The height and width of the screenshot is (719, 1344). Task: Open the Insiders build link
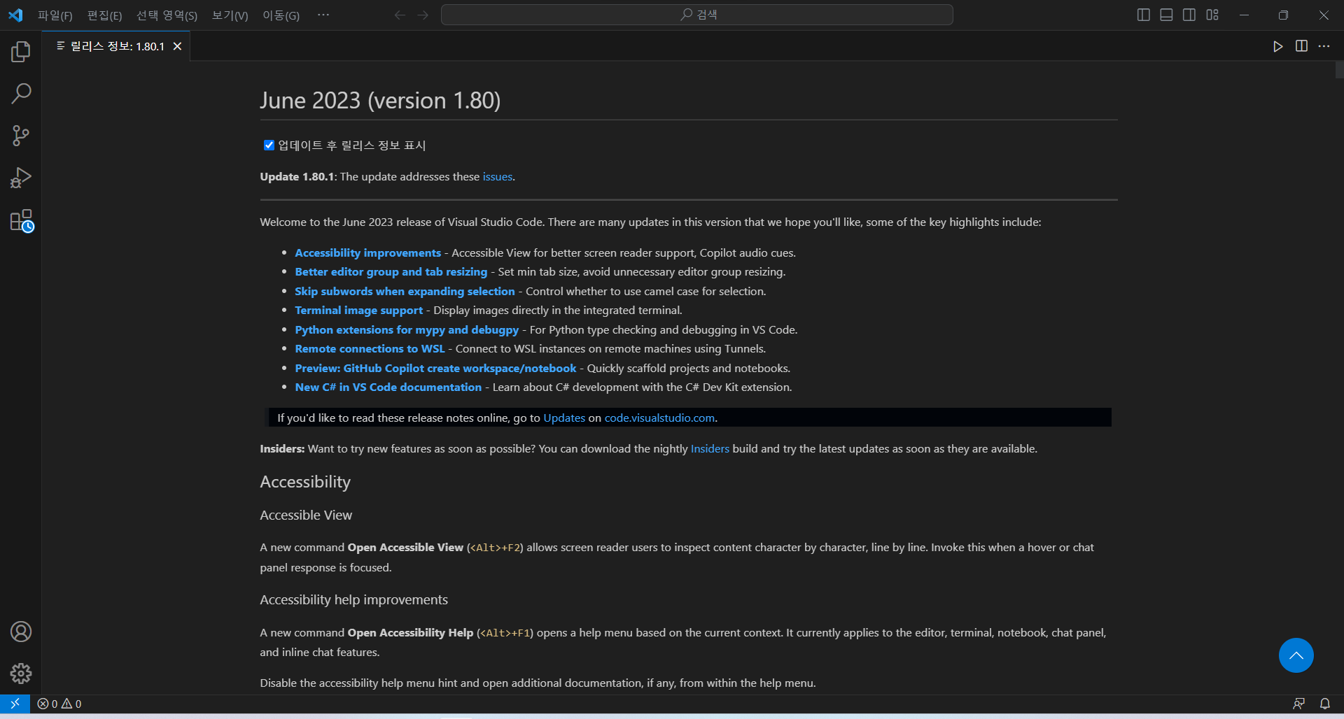710,449
